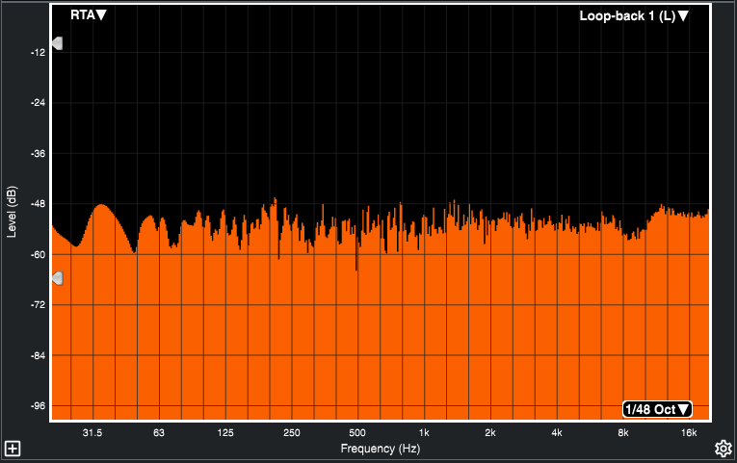Viewport: 737px width, 463px height.
Task: Click the -72 level axis tick label
Action: 38,305
